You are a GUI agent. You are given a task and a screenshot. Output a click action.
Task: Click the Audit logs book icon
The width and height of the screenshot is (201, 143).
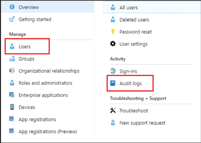(x=113, y=83)
